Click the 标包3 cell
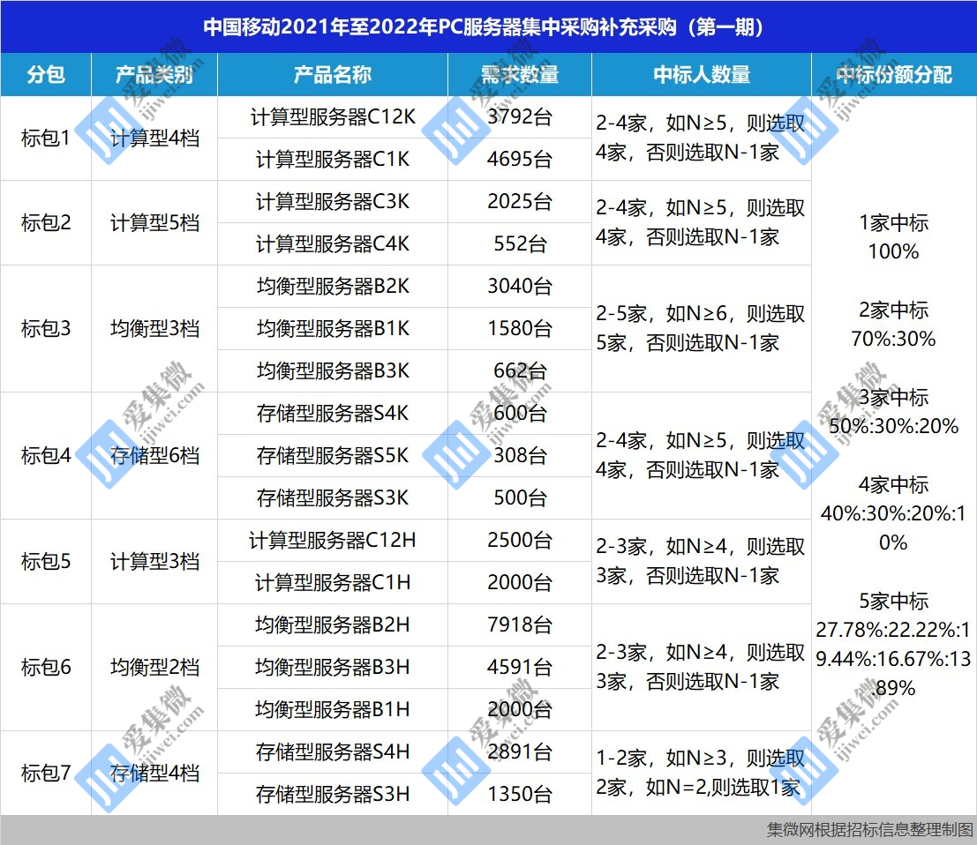Viewport: 977px width, 845px height. click(46, 328)
